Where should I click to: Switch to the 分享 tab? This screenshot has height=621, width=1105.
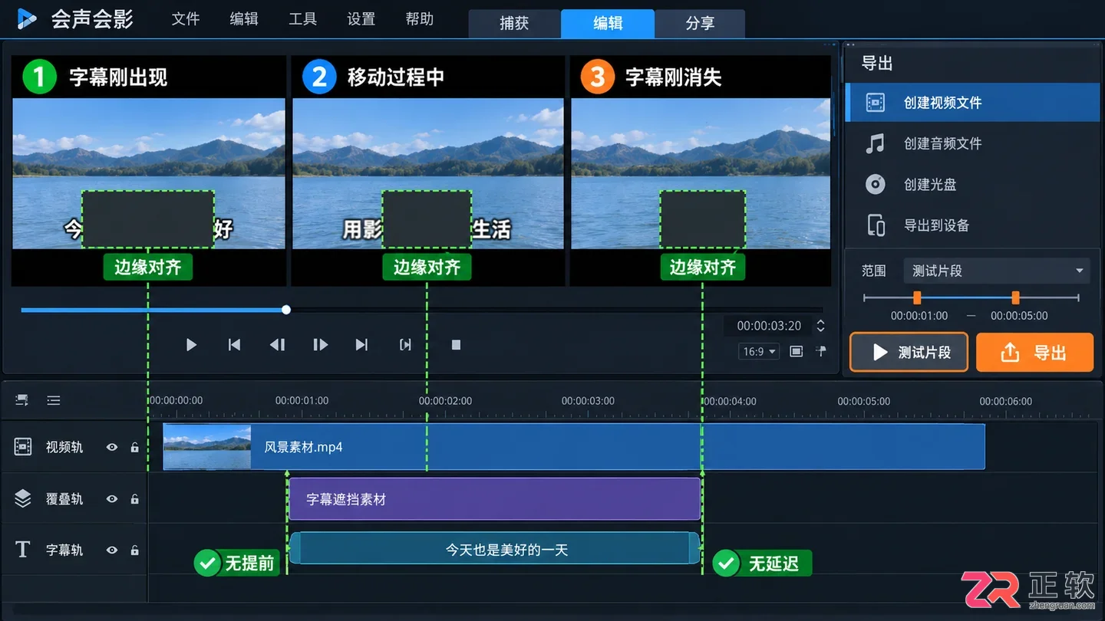pos(700,24)
